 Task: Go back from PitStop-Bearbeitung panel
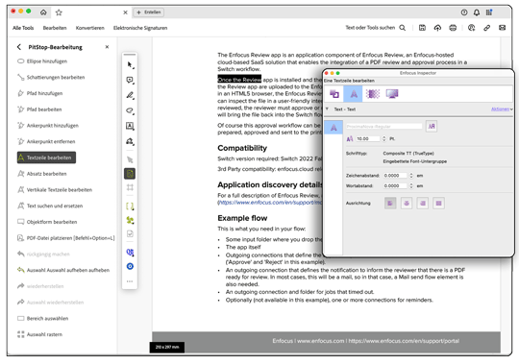(x=19, y=47)
